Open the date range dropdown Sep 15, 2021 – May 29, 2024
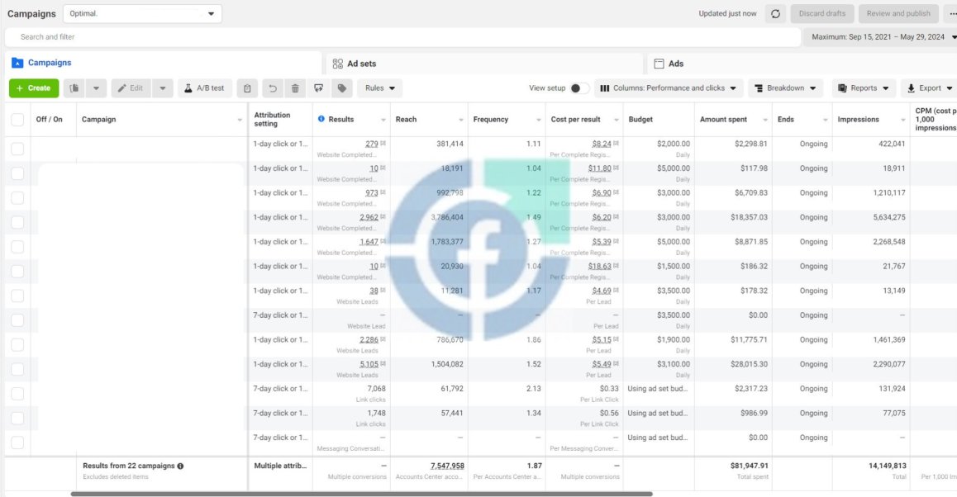957x497 pixels. (882, 36)
